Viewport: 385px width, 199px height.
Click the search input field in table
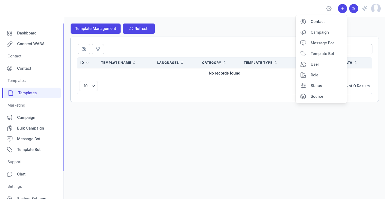click(360, 49)
